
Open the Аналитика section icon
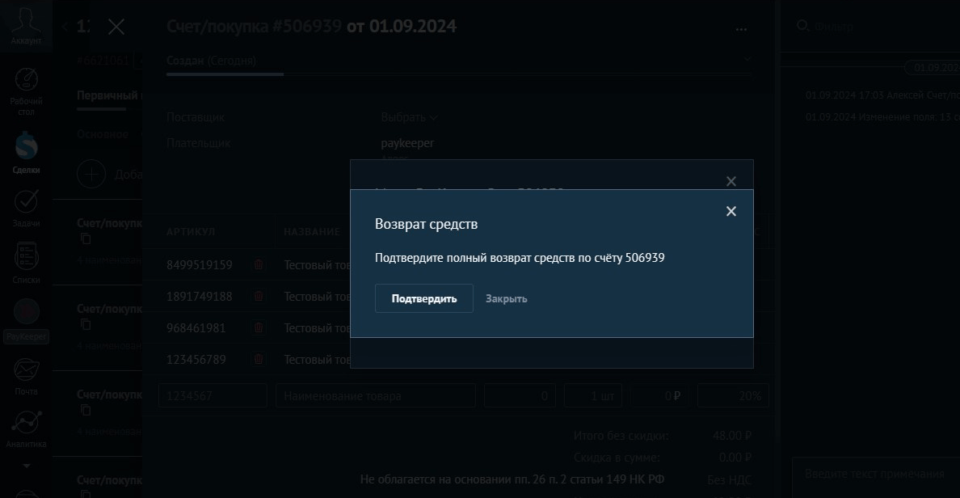coord(26,427)
